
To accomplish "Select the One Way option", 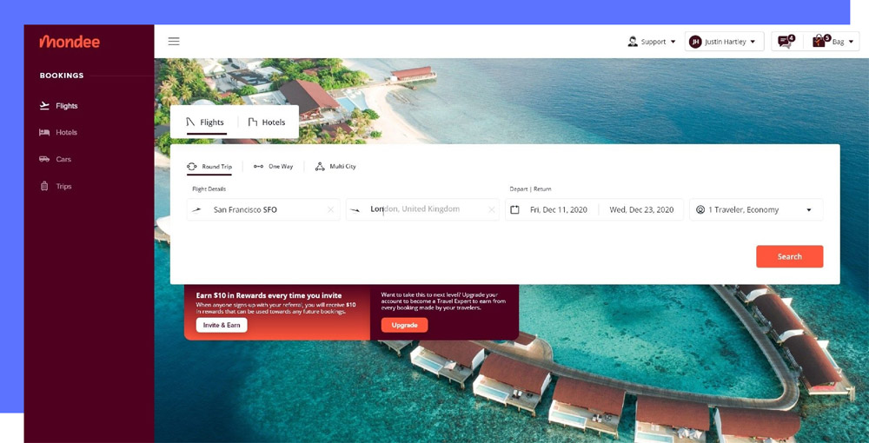I will click(273, 166).
